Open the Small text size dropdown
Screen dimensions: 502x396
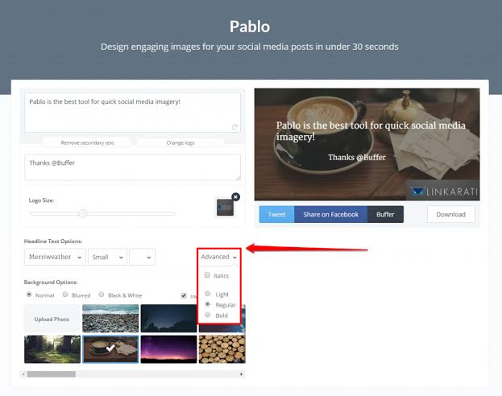tap(108, 257)
